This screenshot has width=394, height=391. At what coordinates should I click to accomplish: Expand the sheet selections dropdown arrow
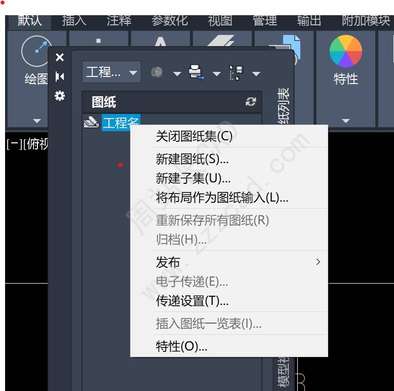pos(256,73)
